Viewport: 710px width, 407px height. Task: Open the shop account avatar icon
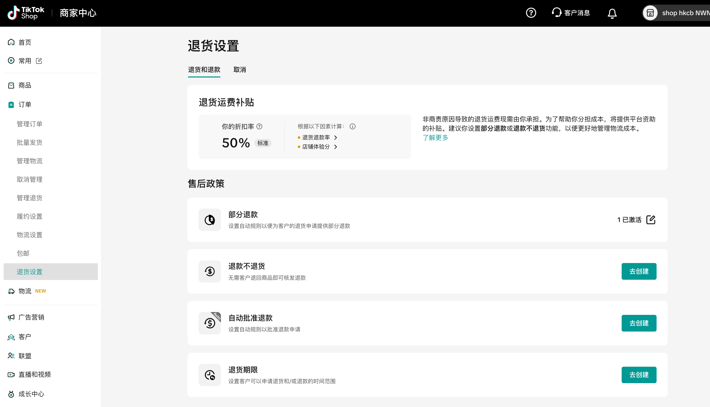(x=650, y=13)
